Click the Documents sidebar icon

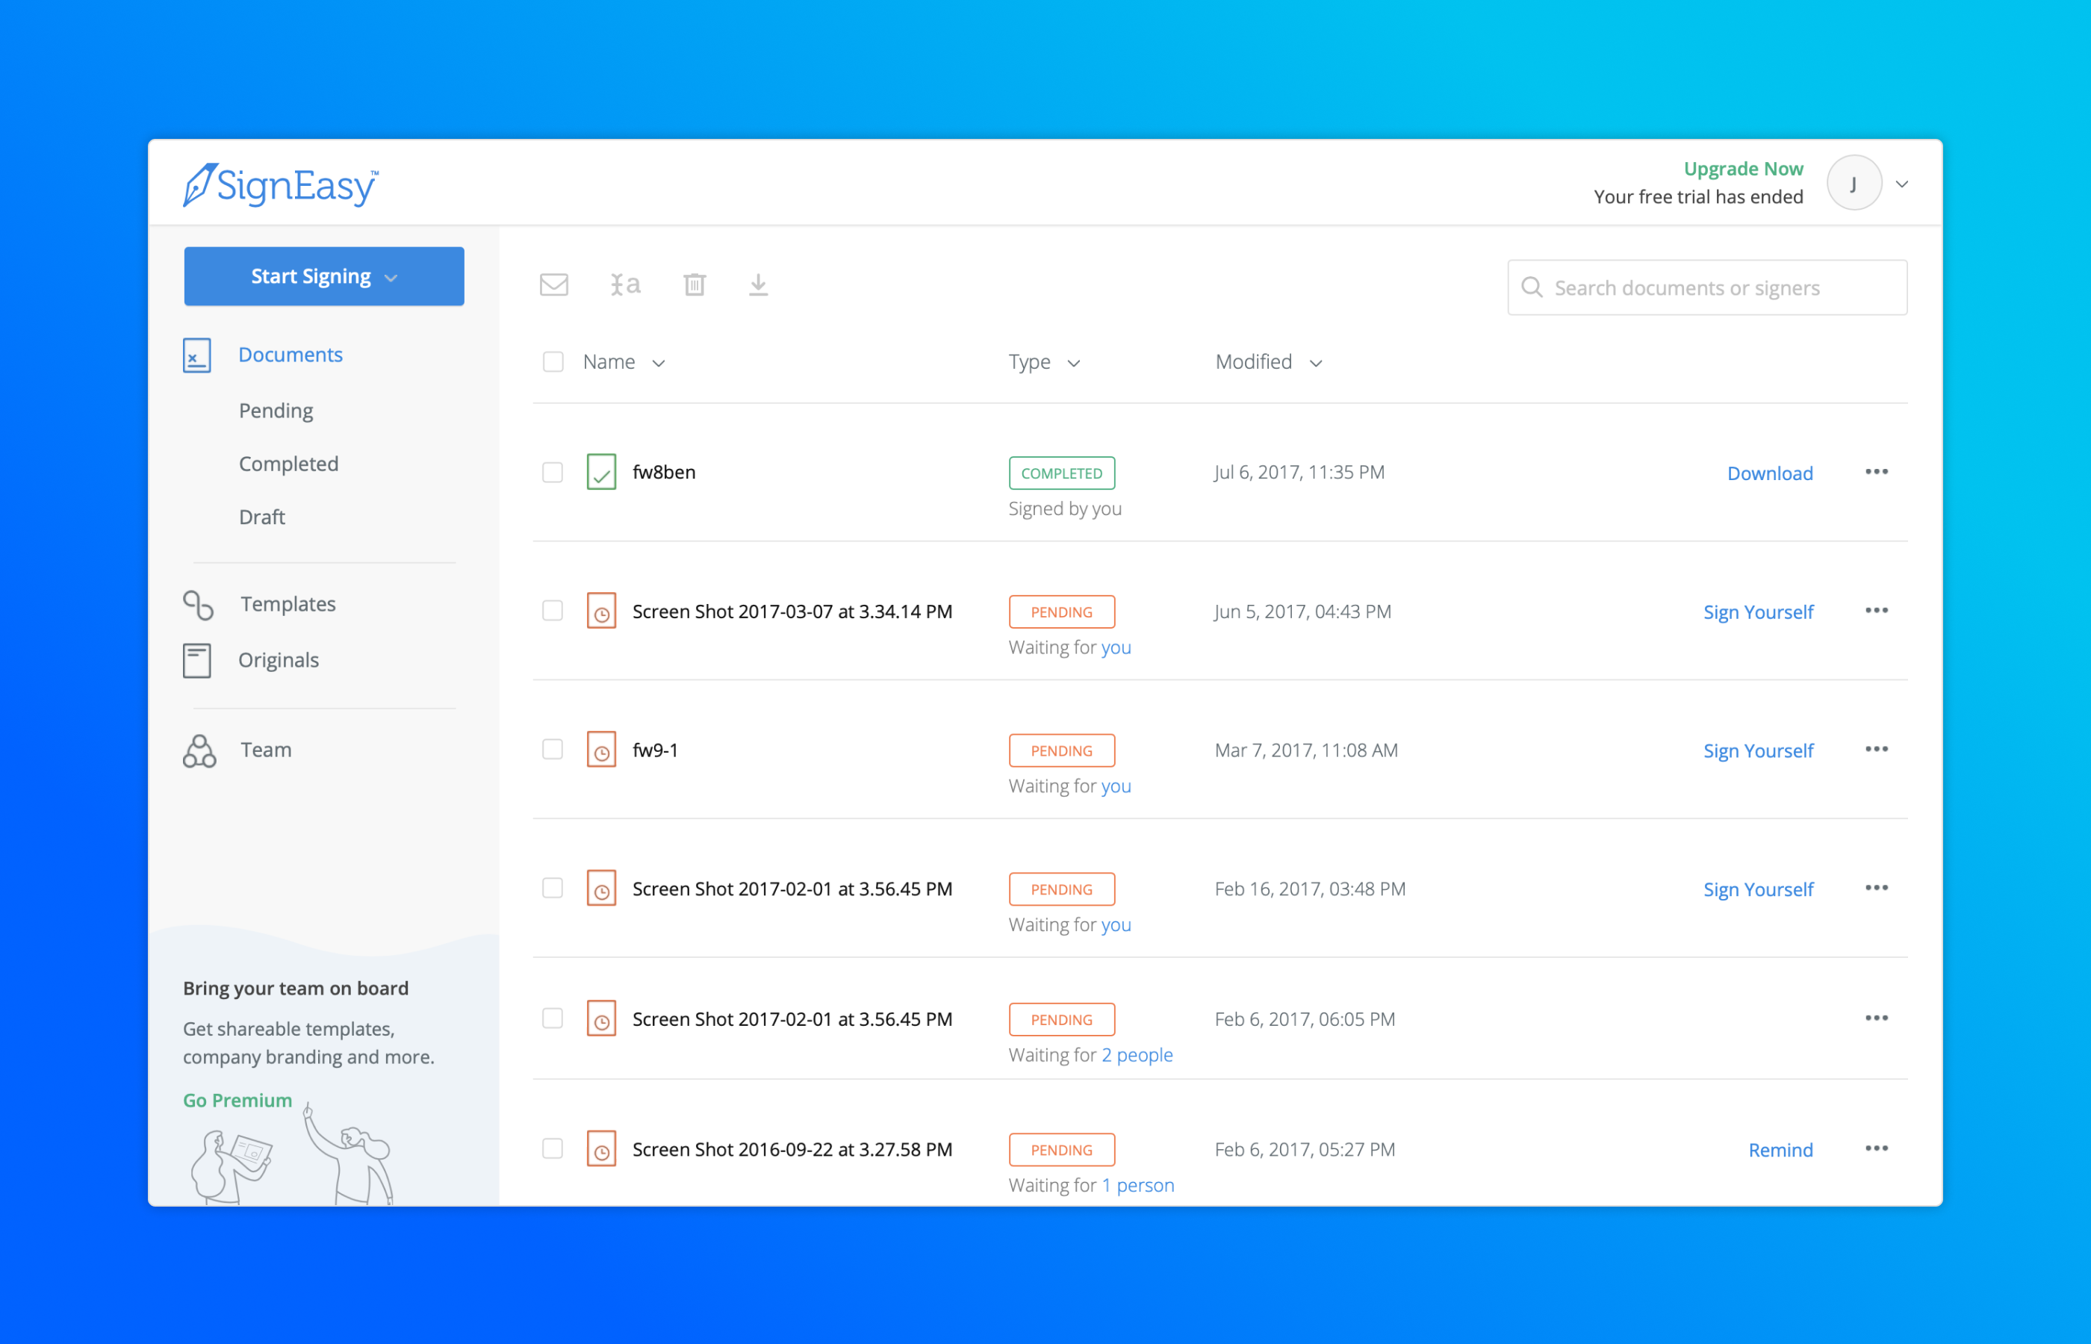coord(197,355)
